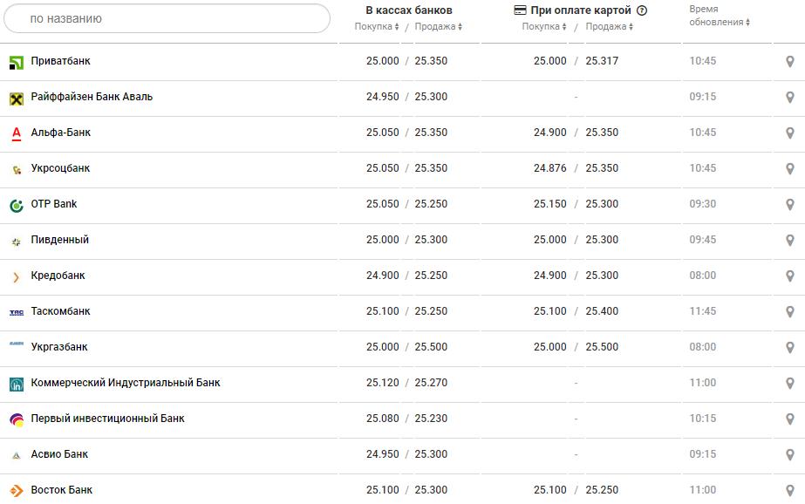Sort by Покупка under В кассах банков
The width and height of the screenshot is (805, 504).
coord(377,27)
